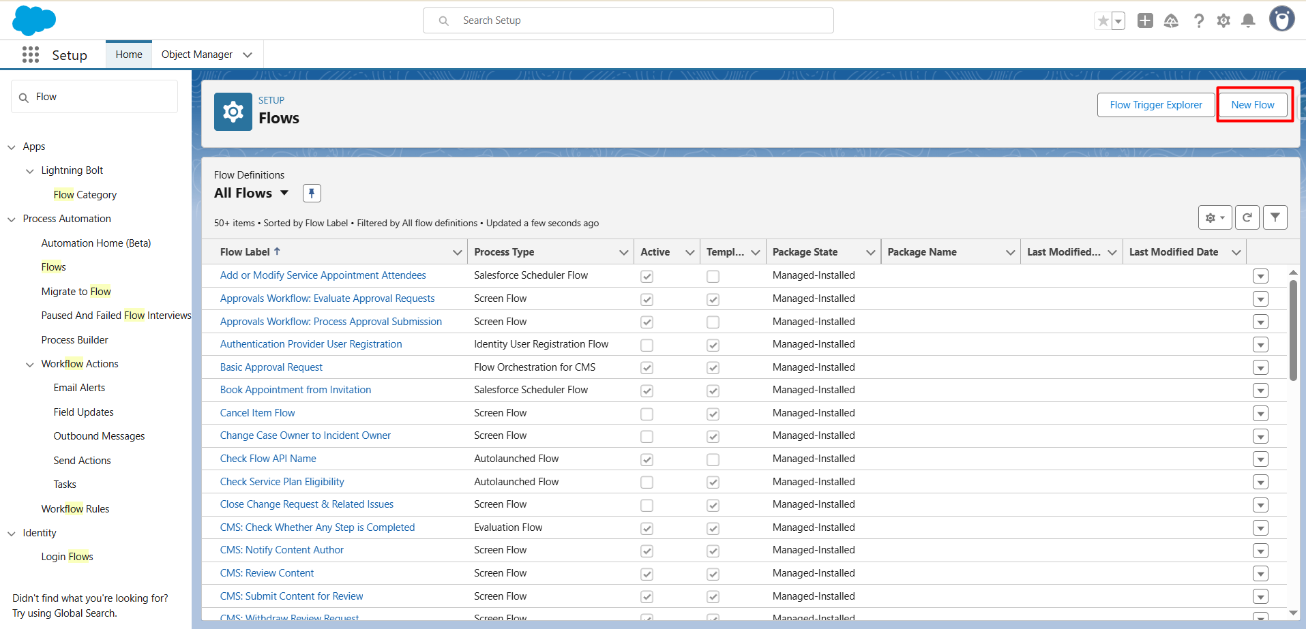Toggle Active checkbox for Cancel Item Flow
The width and height of the screenshot is (1306, 629).
click(647, 414)
